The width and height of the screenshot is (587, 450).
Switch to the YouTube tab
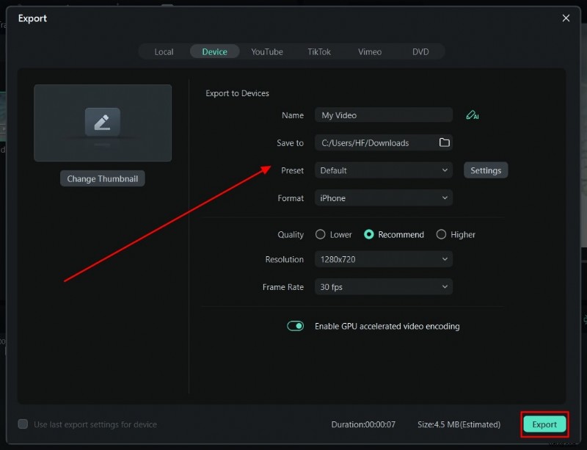(266, 51)
